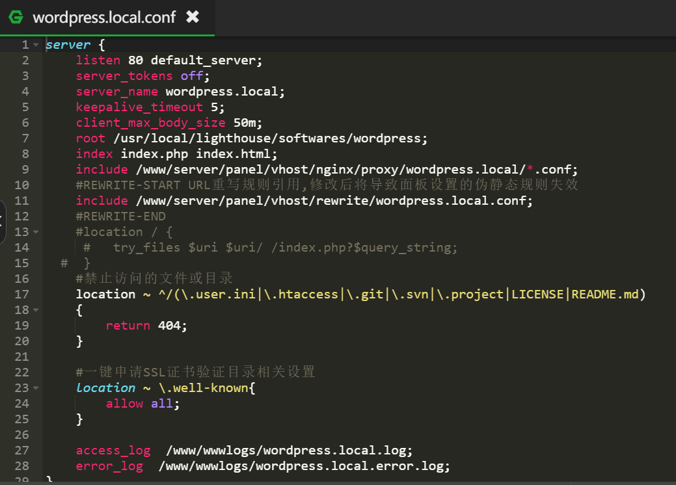Click the '/www/wwwlogs/wordpress.local.log' path

point(286,450)
